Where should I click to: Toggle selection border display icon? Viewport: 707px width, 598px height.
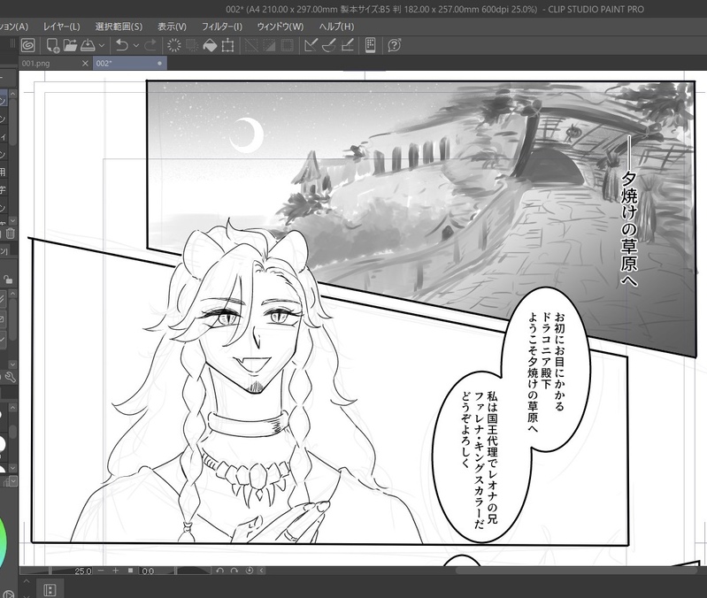288,45
